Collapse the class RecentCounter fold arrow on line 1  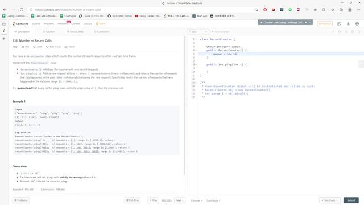196,39
